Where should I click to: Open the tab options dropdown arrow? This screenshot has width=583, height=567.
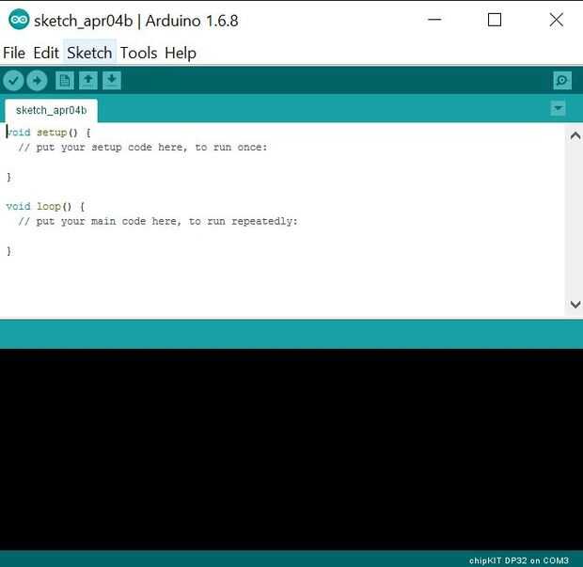(x=558, y=108)
